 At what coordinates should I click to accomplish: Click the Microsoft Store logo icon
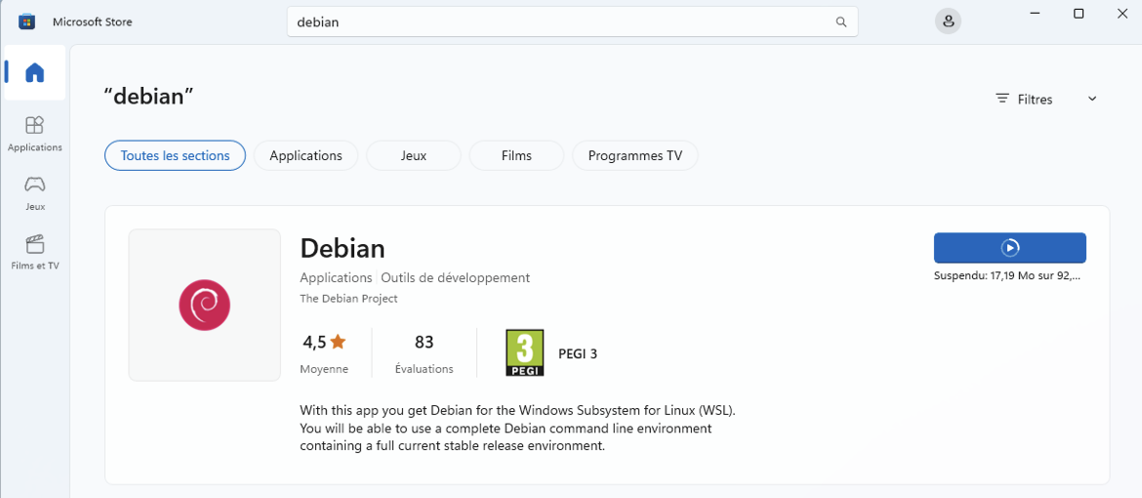tap(27, 21)
